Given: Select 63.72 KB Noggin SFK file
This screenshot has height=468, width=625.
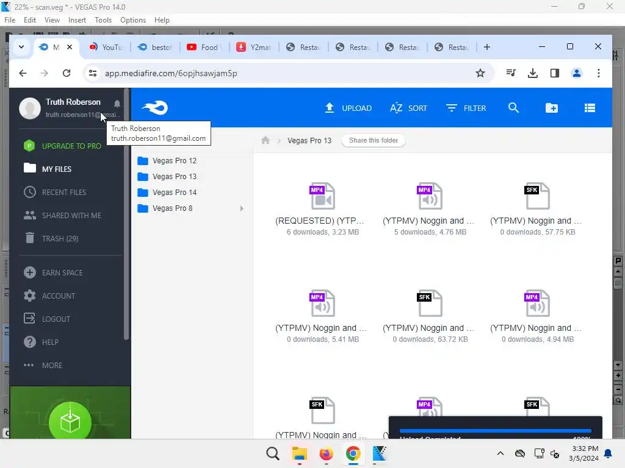Looking at the screenshot, I should [x=430, y=316].
